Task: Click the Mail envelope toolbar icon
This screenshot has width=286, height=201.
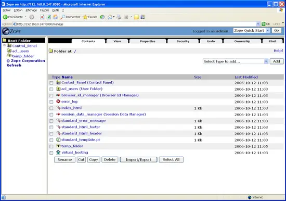Action: tap(110, 17)
